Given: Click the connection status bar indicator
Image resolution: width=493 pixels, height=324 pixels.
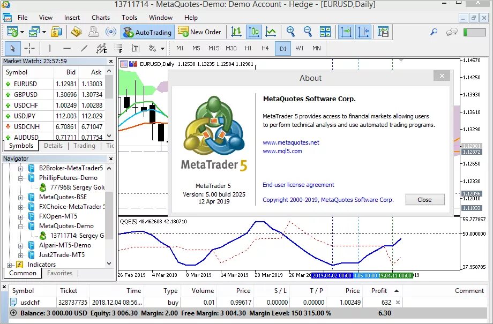Looking at the screenshot, I should point(475,32).
